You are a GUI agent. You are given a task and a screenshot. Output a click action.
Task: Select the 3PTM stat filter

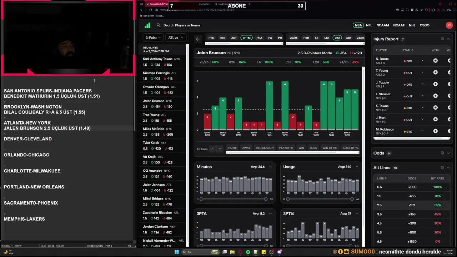click(x=246, y=38)
